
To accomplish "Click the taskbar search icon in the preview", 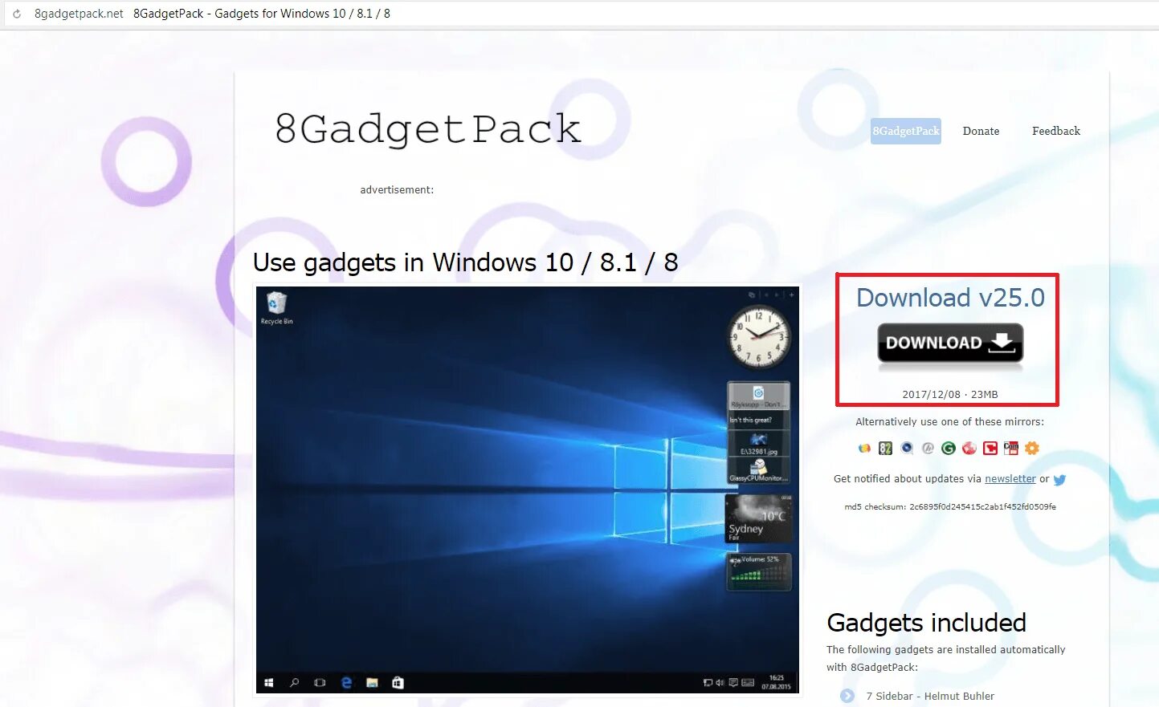I will 295,683.
